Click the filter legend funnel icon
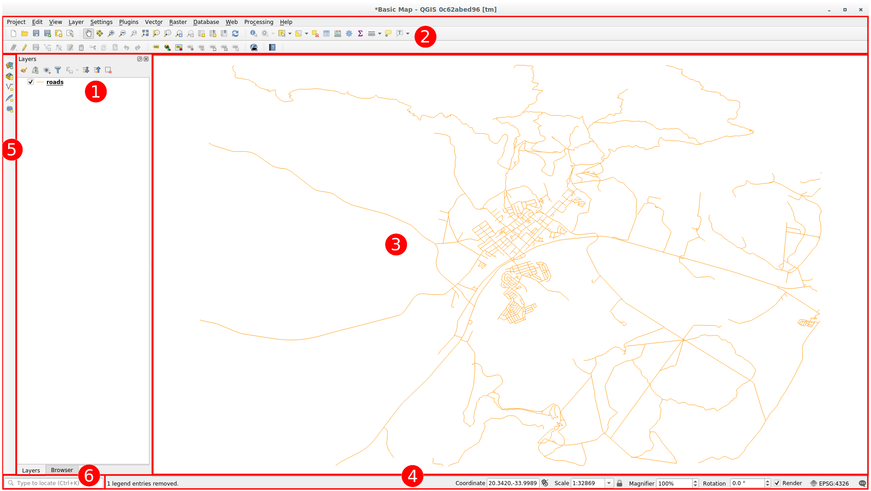 [x=58, y=70]
